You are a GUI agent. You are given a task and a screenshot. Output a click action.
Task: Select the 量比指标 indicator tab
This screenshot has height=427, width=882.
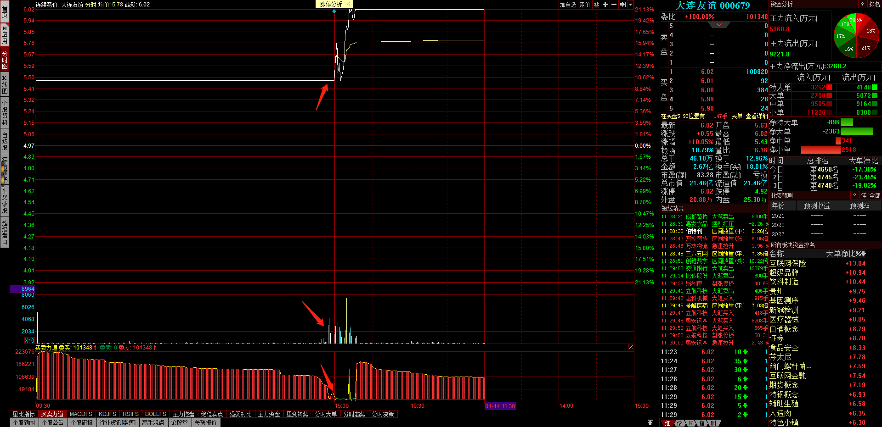pos(23,414)
